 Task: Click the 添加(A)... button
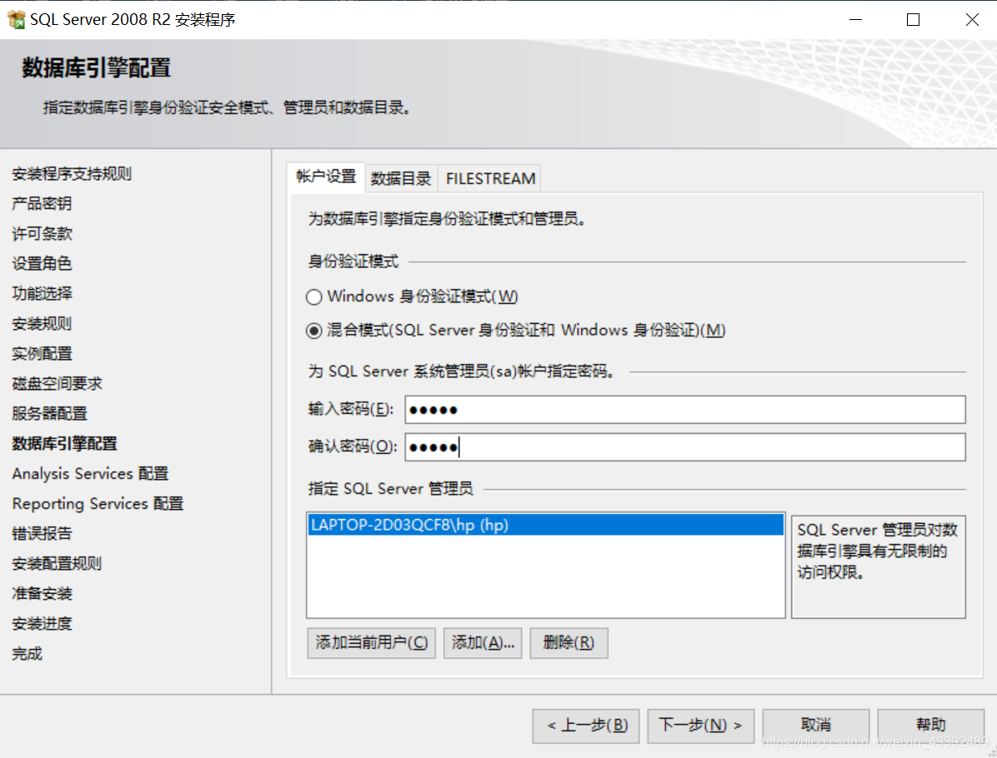tap(483, 643)
